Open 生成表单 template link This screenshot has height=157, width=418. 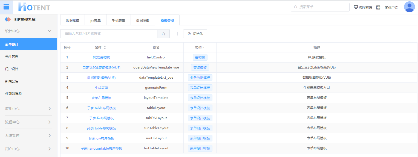tap(102, 88)
